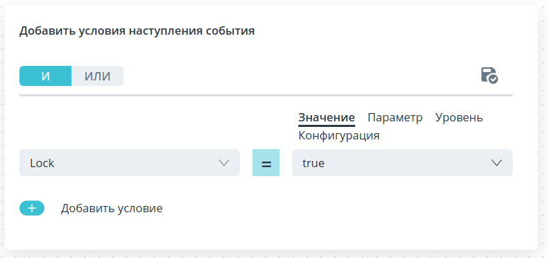Click the true text in the right combo box

314,163
